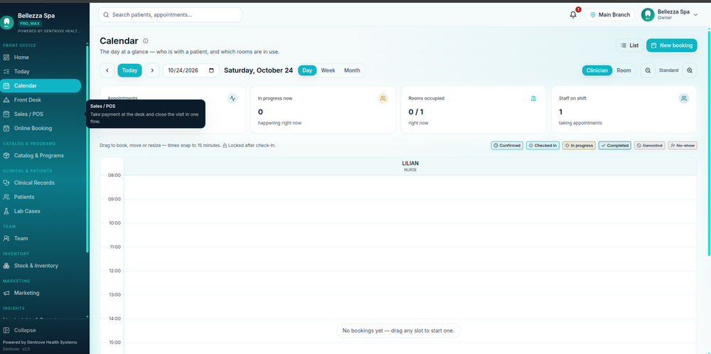This screenshot has height=354, width=711.
Task: Click the user avatar in header
Action: coord(648,14)
